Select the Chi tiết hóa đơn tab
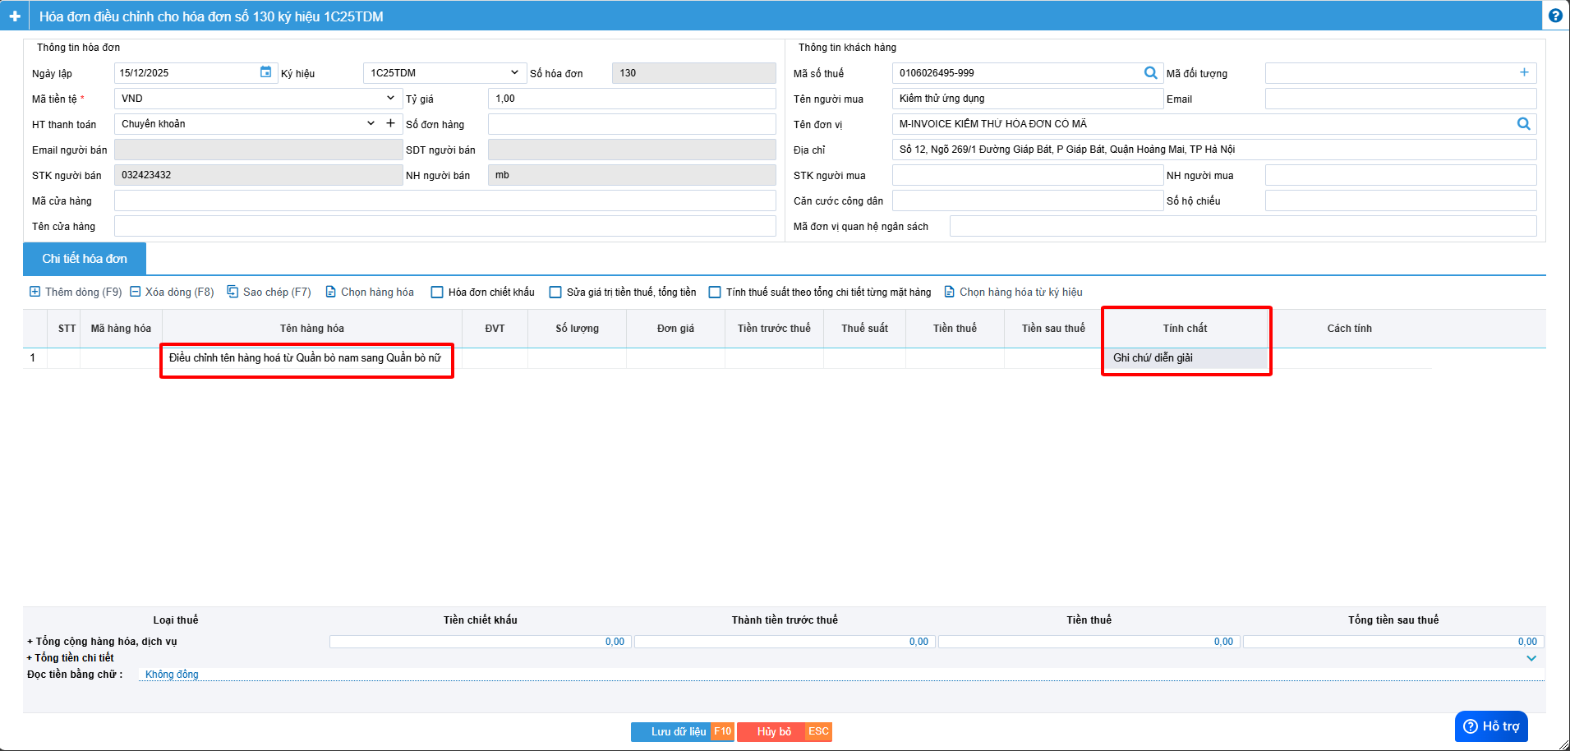Image resolution: width=1570 pixels, height=751 pixels. (85, 259)
